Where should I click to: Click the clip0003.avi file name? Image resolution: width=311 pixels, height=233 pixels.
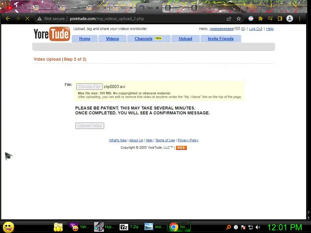pyautogui.click(x=114, y=86)
